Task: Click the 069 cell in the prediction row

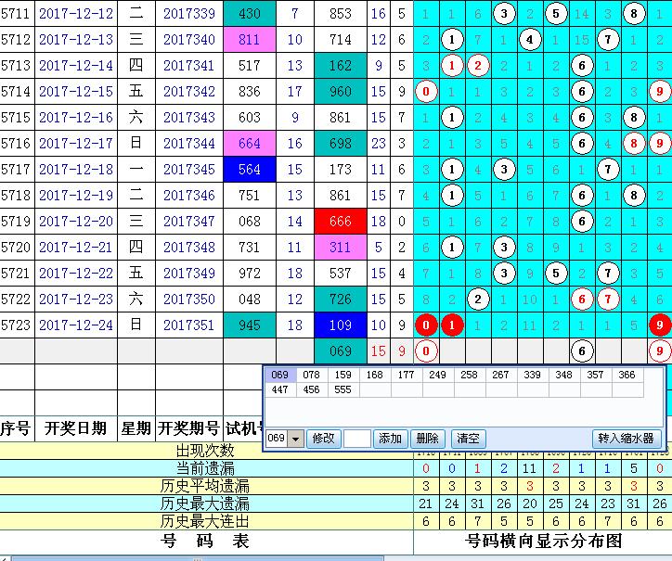Action: [x=341, y=351]
